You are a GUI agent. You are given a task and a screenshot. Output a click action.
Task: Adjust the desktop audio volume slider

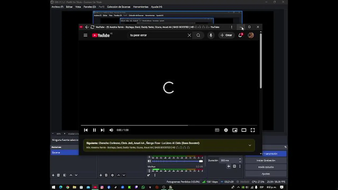pos(177,161)
